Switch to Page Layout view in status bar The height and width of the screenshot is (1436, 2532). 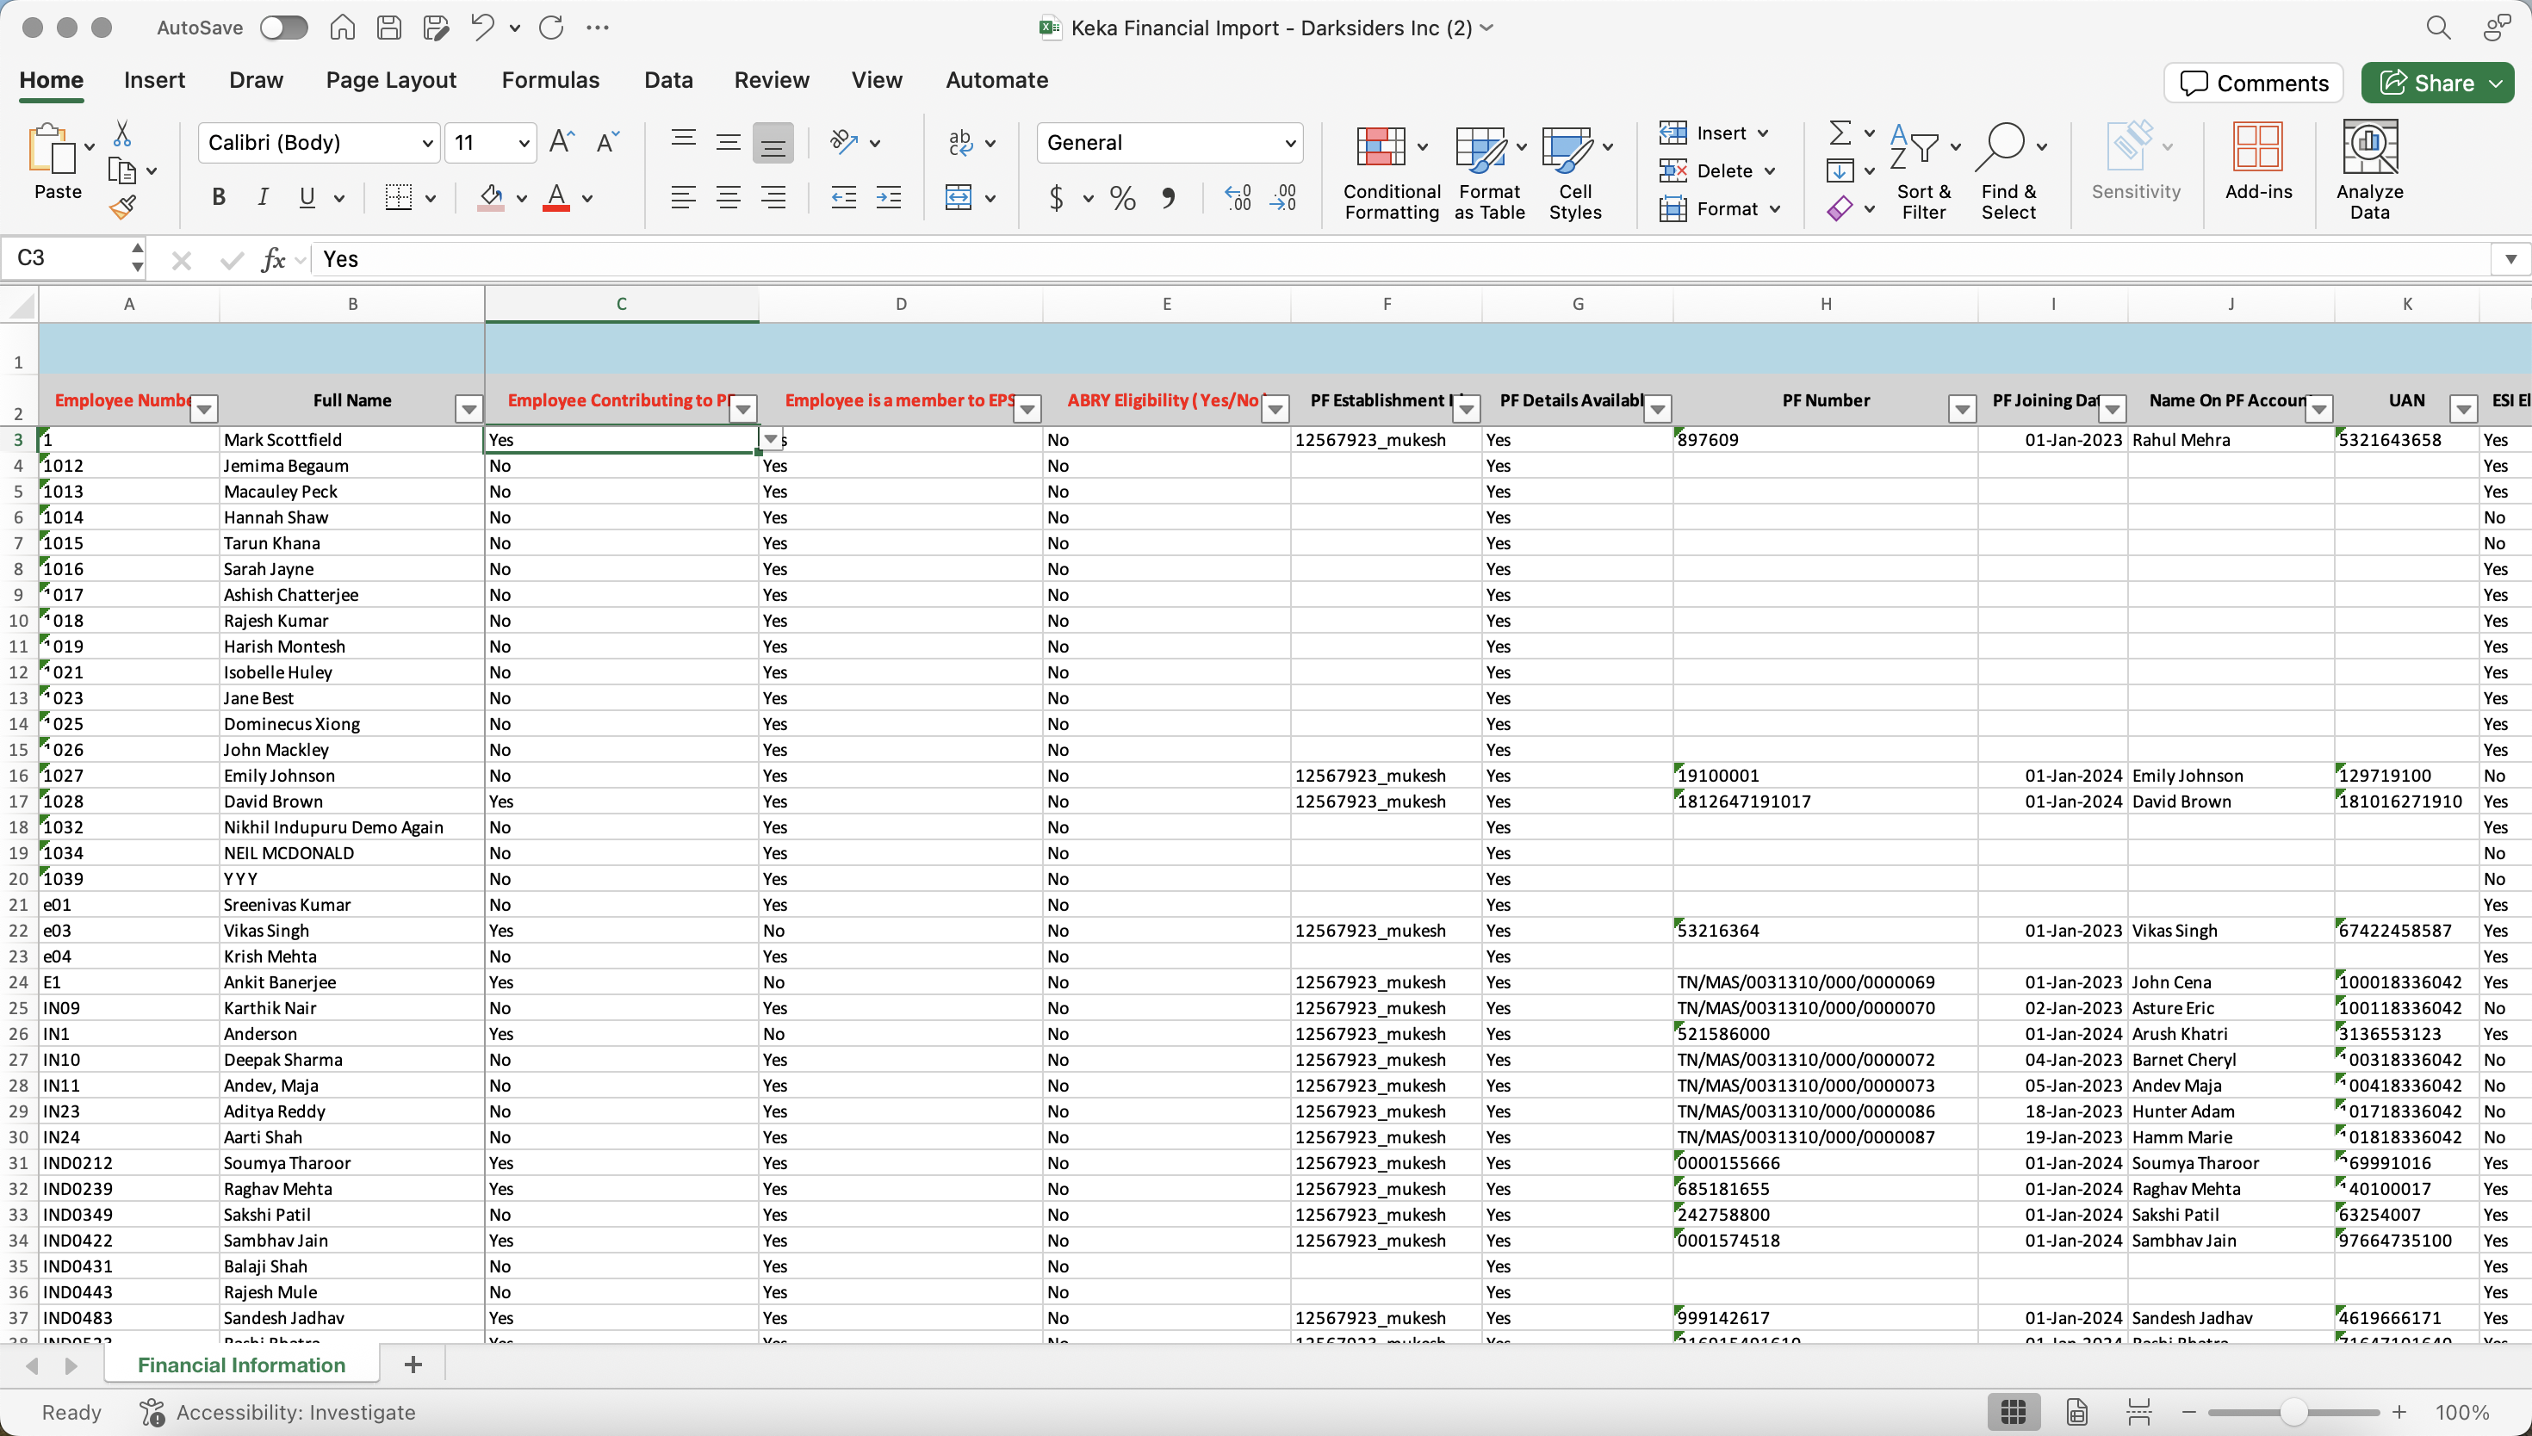[2076, 1413]
